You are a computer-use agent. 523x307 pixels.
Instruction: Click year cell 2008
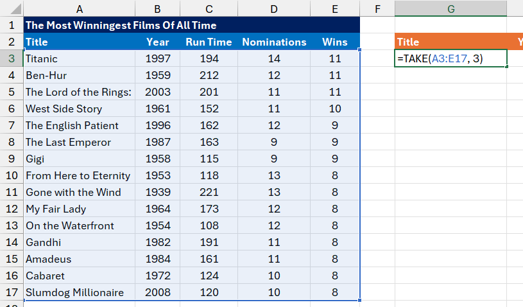157,292
